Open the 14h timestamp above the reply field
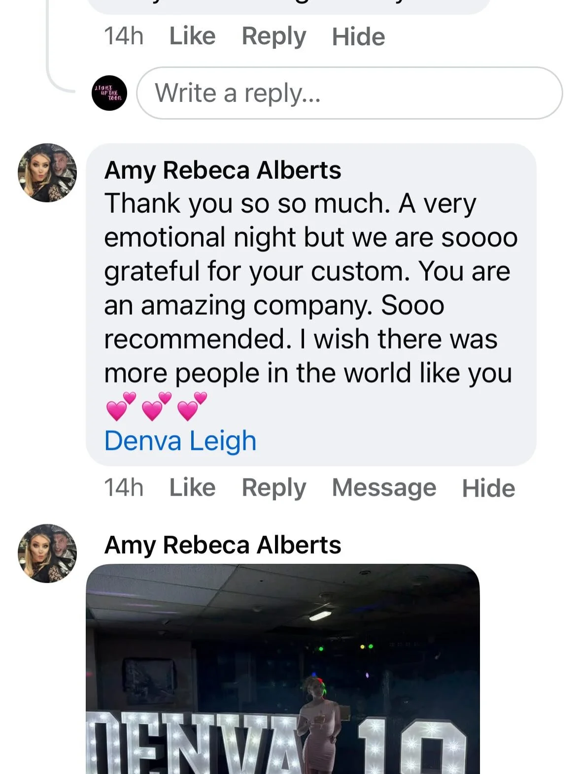 pos(124,36)
